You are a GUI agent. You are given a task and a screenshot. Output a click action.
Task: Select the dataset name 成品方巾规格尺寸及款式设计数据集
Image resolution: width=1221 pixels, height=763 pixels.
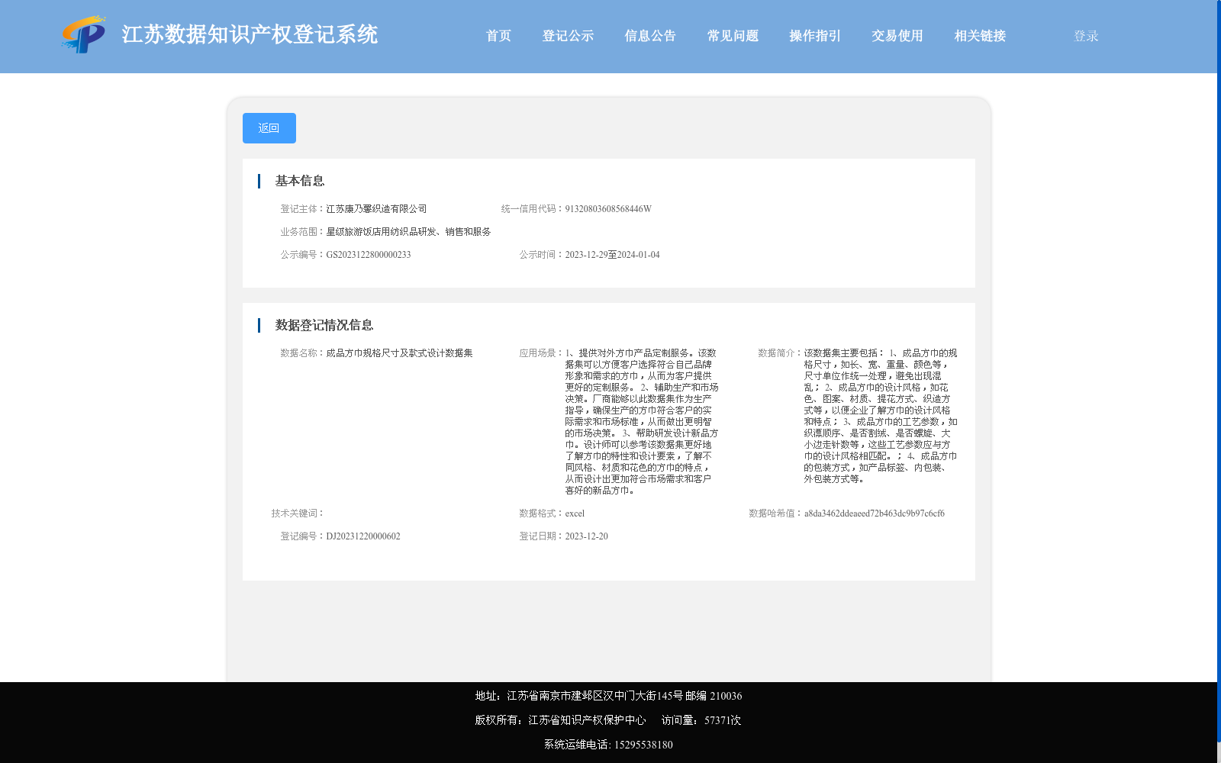pos(400,353)
